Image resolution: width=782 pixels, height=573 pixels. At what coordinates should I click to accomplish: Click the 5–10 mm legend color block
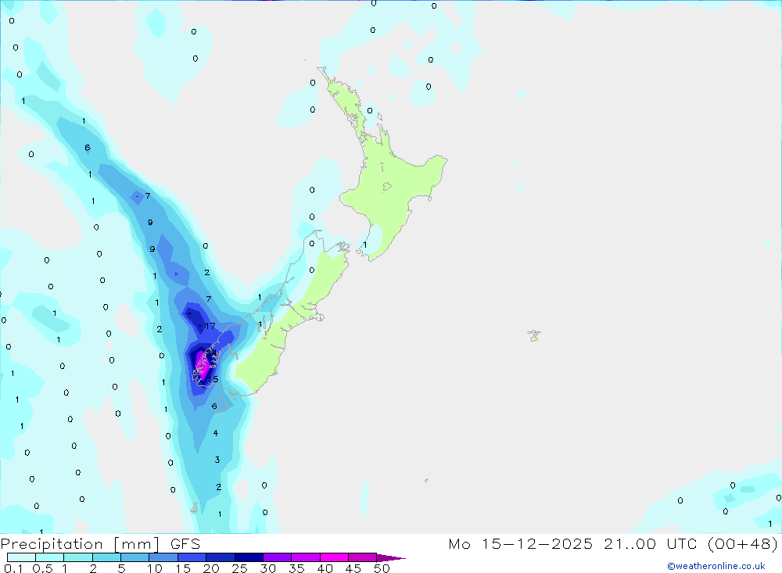tap(135, 557)
